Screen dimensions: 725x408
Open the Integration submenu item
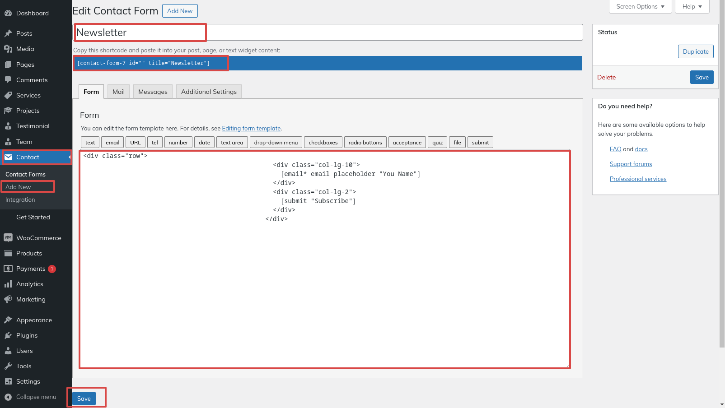(20, 199)
